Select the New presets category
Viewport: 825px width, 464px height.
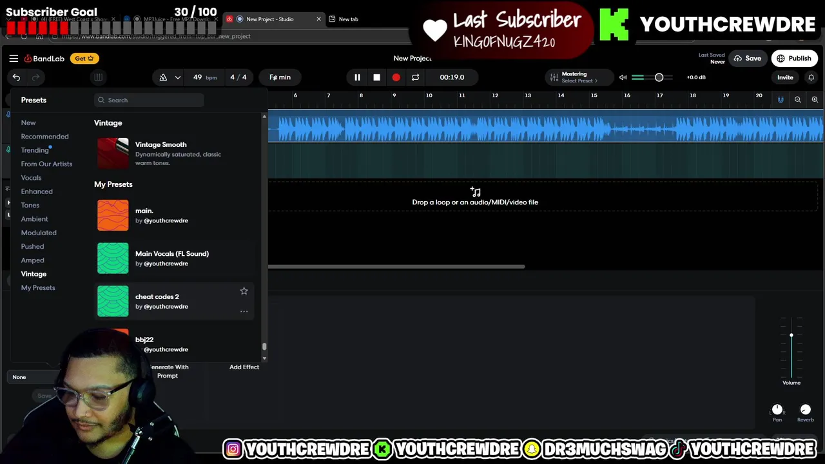[x=28, y=122]
